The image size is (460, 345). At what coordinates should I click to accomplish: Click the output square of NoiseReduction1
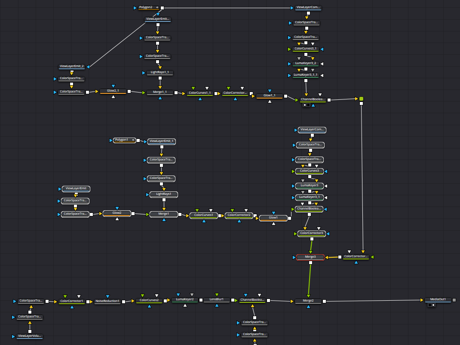pyautogui.click(x=123, y=302)
